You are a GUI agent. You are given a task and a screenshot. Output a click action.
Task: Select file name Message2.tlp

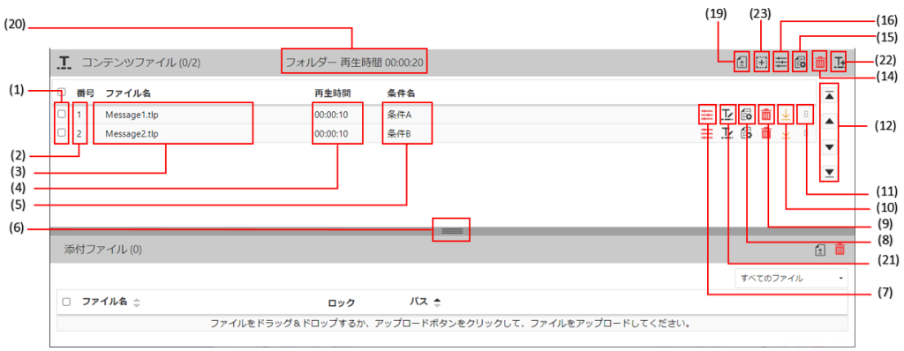[132, 134]
